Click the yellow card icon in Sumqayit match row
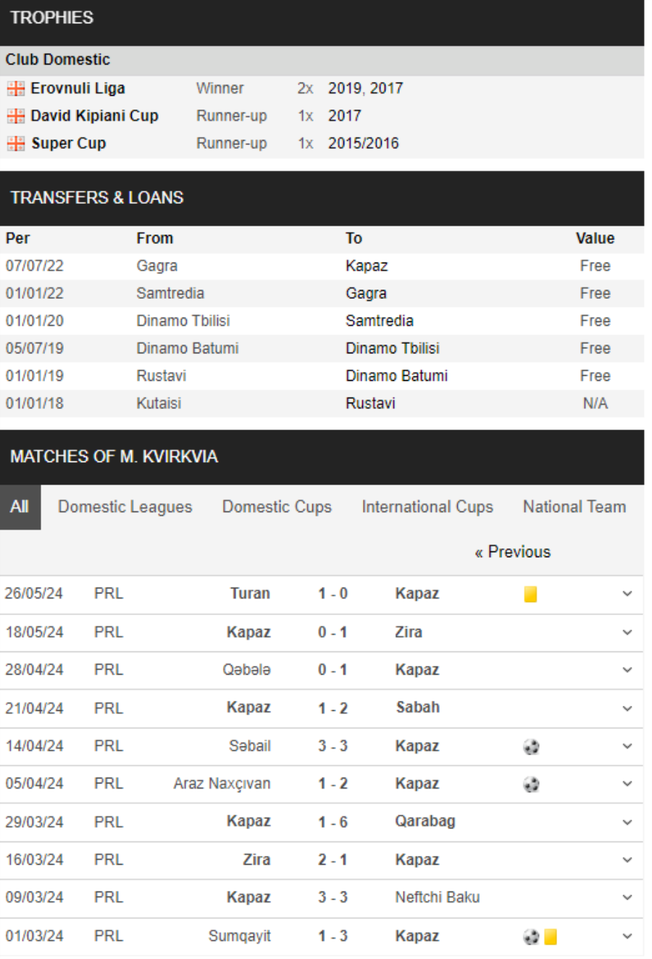Viewport: 652px width, 959px height. coord(551,937)
